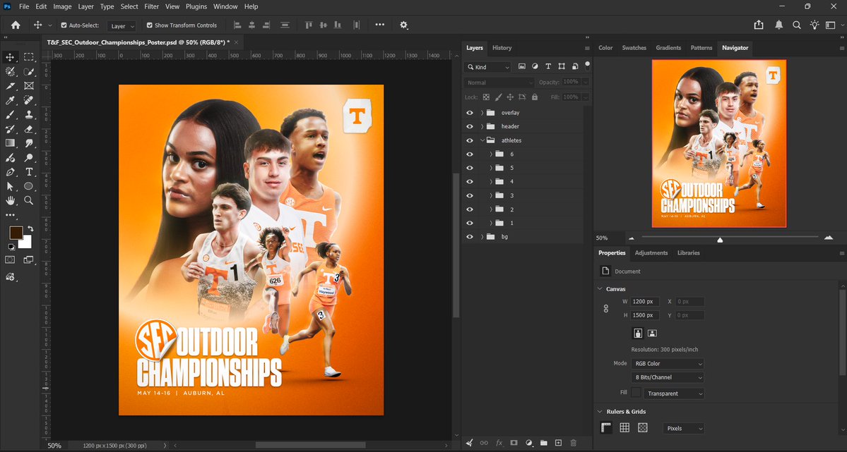Open the Adjustments tab
The height and width of the screenshot is (452, 847).
(x=651, y=253)
